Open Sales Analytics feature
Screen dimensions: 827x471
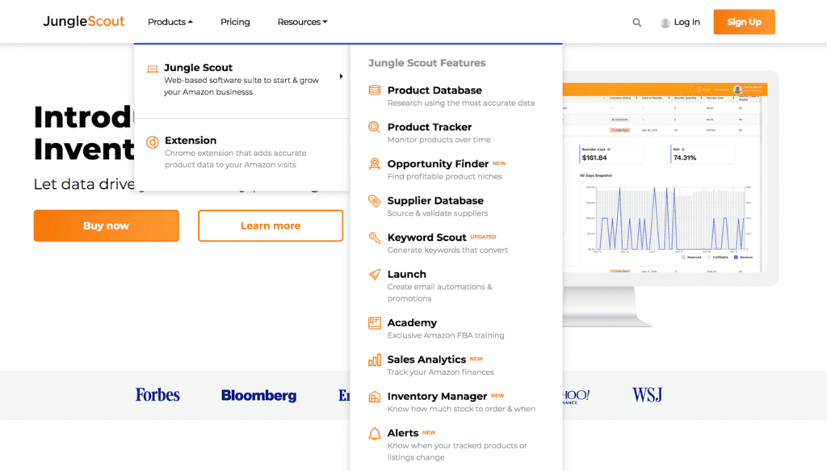pyautogui.click(x=426, y=360)
